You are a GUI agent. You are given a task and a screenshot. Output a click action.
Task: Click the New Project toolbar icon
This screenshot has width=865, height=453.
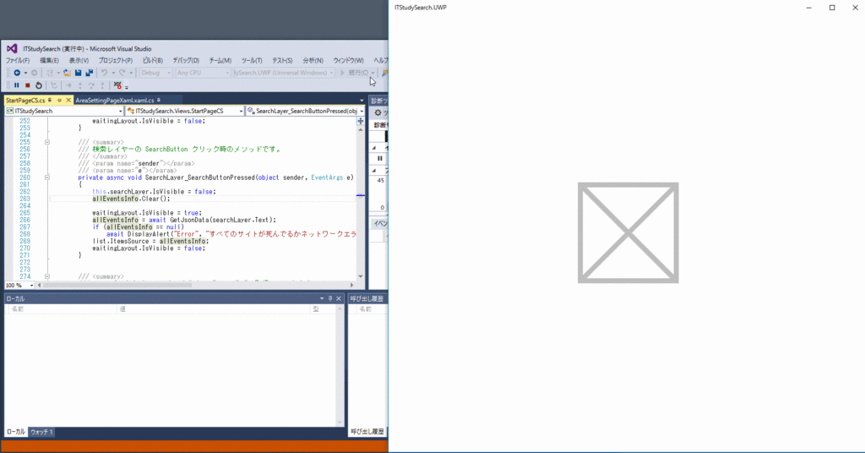click(x=50, y=73)
